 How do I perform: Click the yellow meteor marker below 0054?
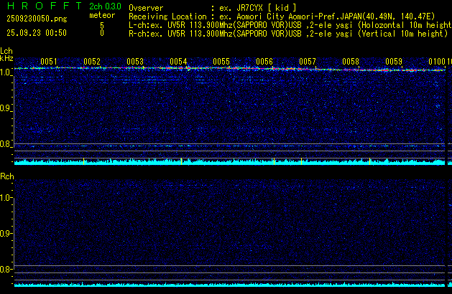pos(181,162)
